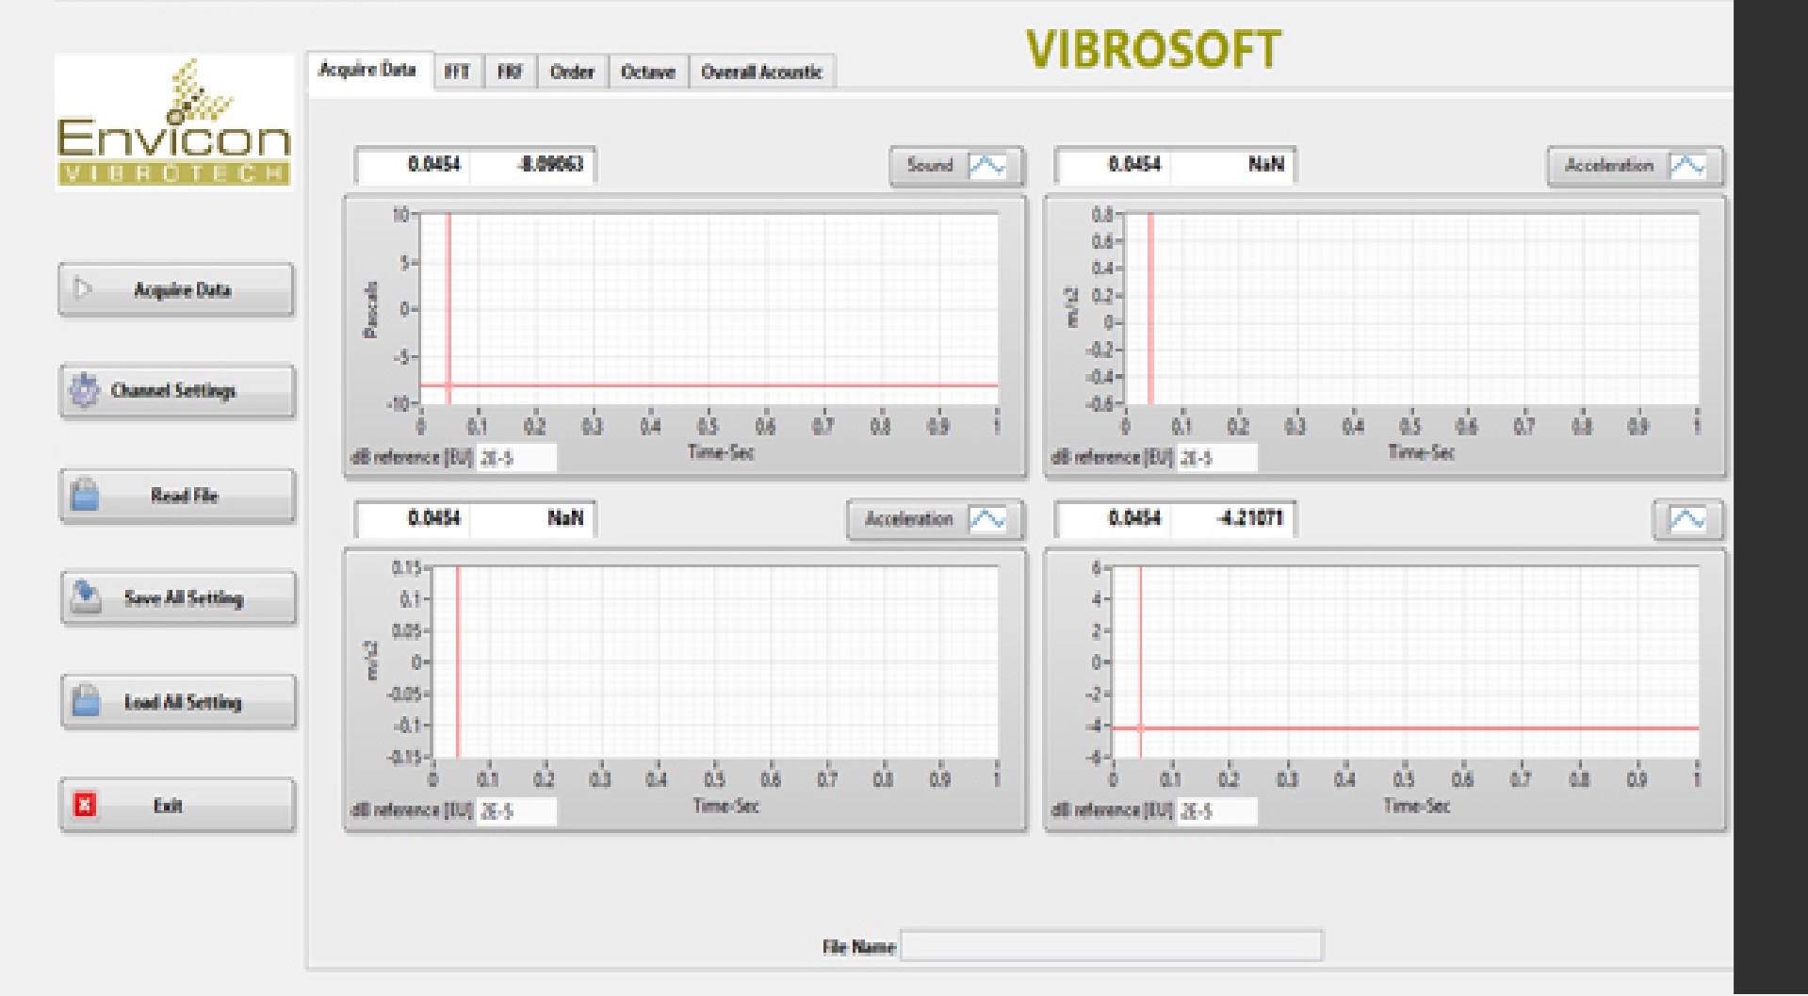1808x996 pixels.
Task: Open bottom-left Acceleration plot legend selector
Action: point(908,519)
